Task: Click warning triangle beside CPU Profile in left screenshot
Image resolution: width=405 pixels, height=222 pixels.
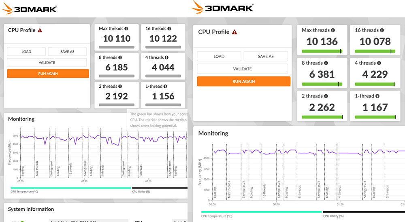Action: [x=40, y=30]
